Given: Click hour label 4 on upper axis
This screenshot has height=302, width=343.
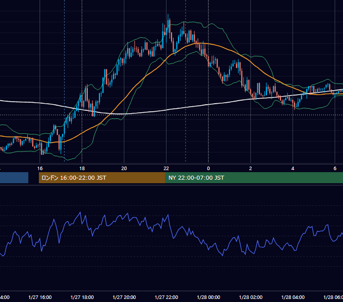Looking at the screenshot, I should pos(293,169).
